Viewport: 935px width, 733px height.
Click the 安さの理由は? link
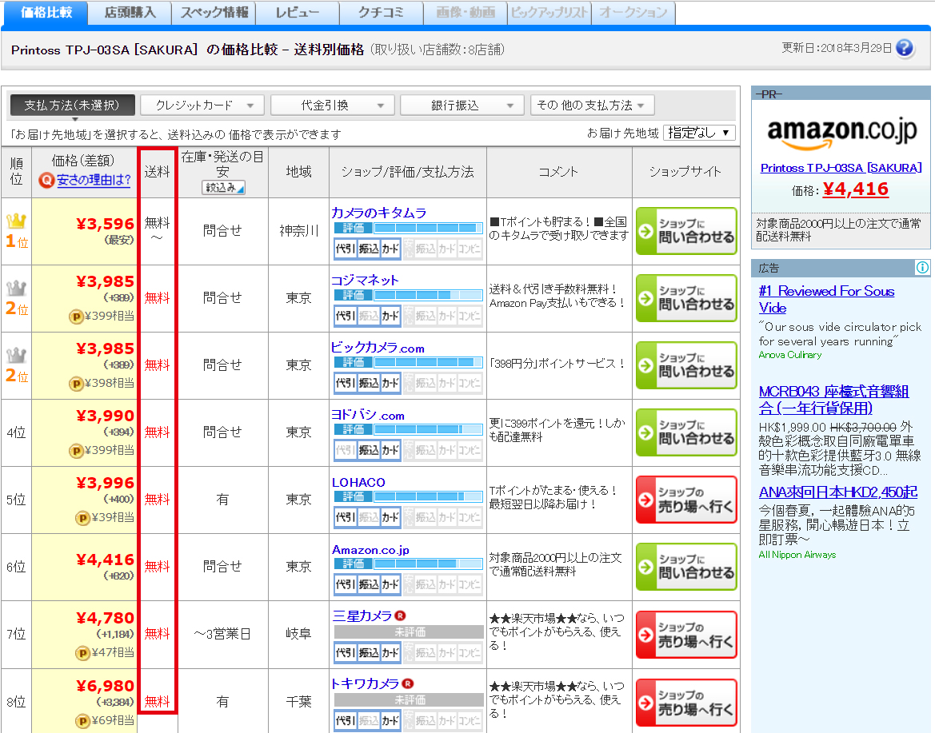(x=94, y=180)
